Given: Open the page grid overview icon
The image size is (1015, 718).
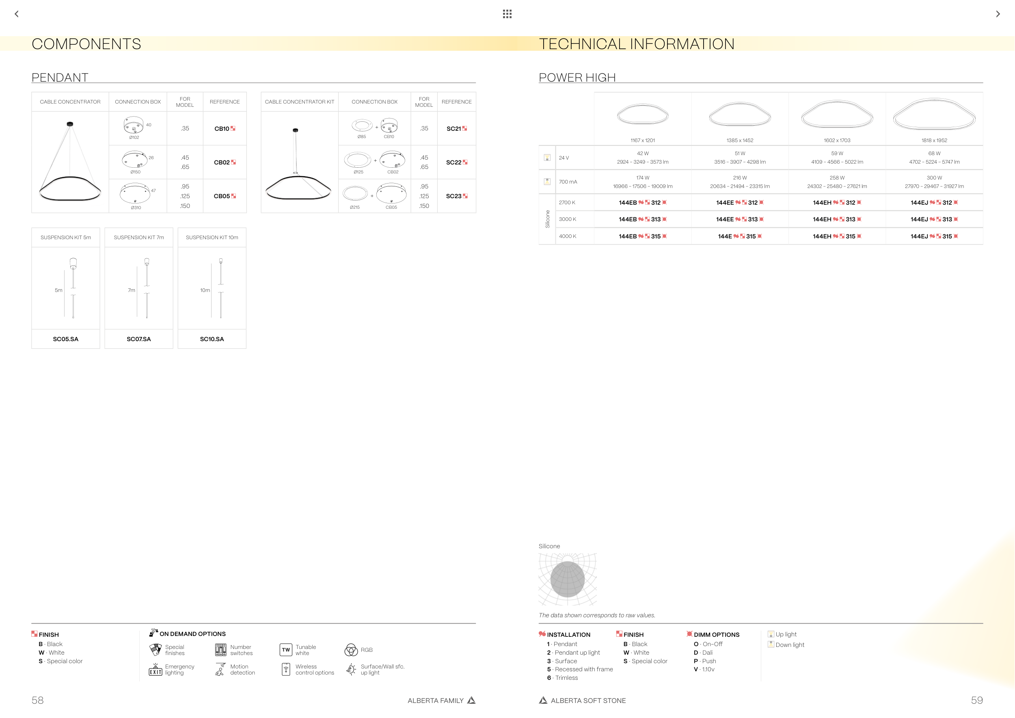Looking at the screenshot, I should point(507,14).
